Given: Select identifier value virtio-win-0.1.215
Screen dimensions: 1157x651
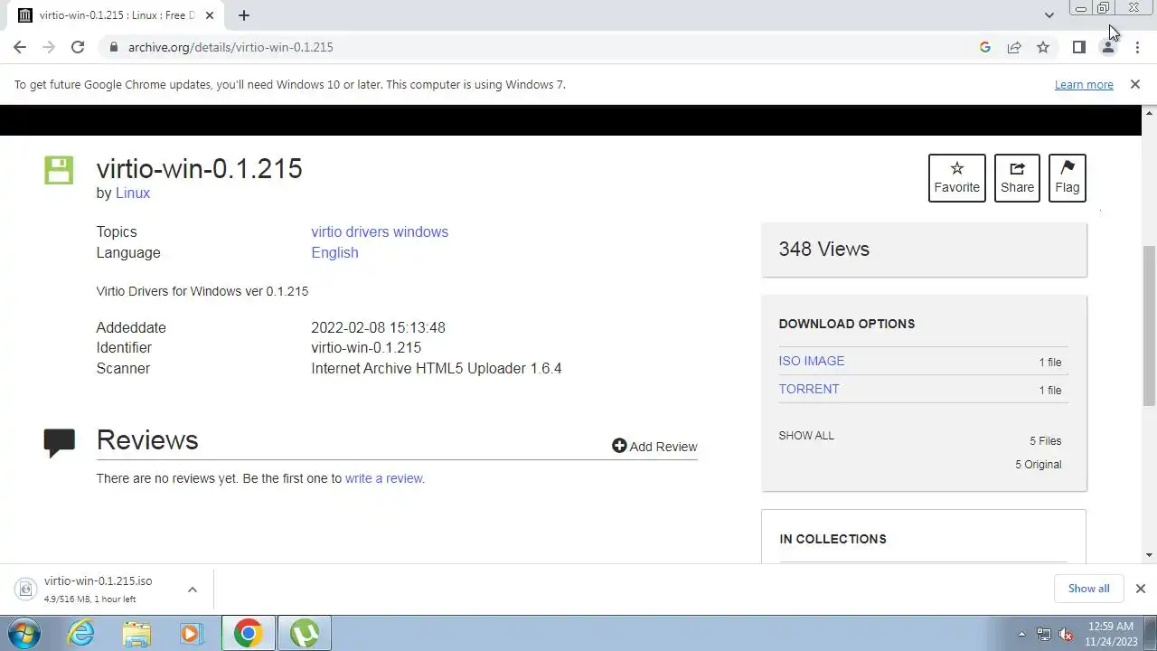Looking at the screenshot, I should (366, 347).
